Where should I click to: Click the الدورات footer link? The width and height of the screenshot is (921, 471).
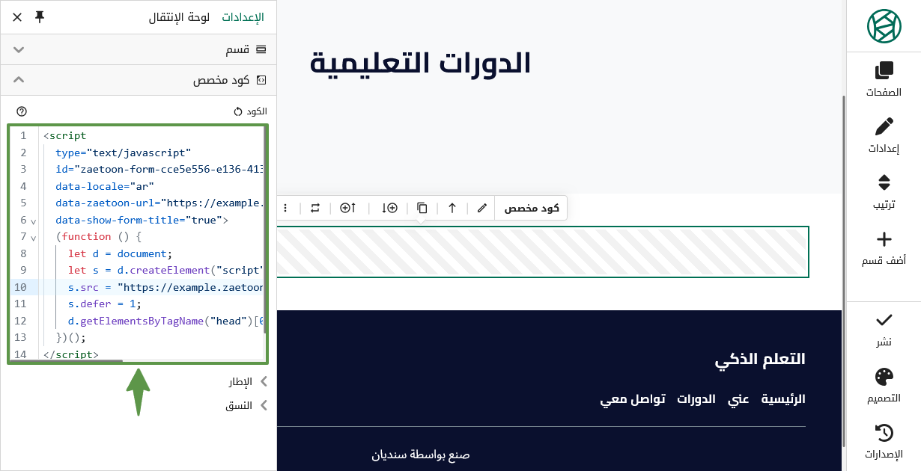pos(696,398)
